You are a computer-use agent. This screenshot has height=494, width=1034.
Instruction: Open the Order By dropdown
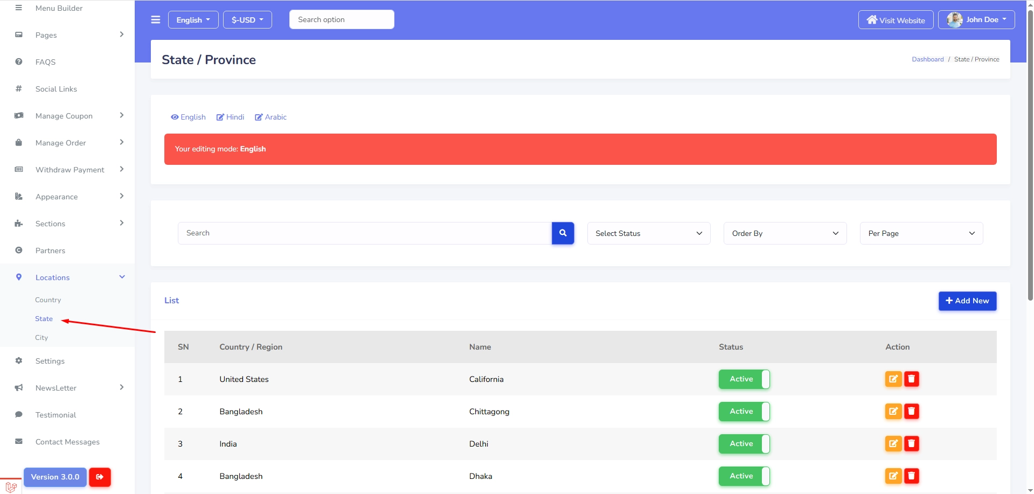pyautogui.click(x=785, y=233)
